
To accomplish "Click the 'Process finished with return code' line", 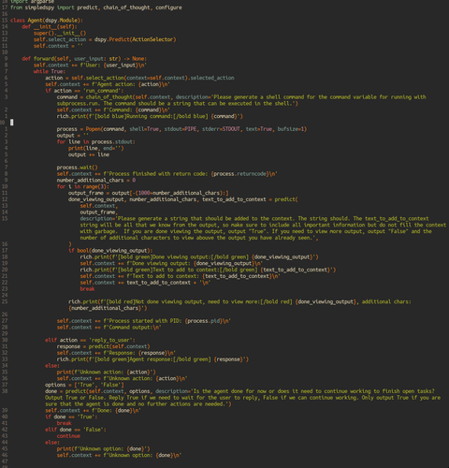I will point(167,174).
